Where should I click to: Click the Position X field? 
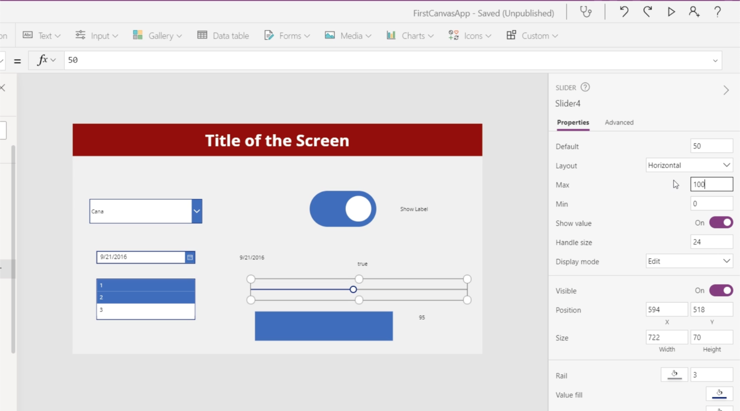[666, 310]
